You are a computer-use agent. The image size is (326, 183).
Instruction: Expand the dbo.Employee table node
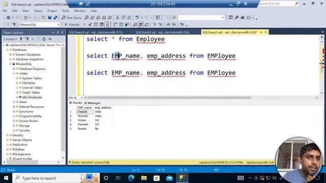pos(17,97)
